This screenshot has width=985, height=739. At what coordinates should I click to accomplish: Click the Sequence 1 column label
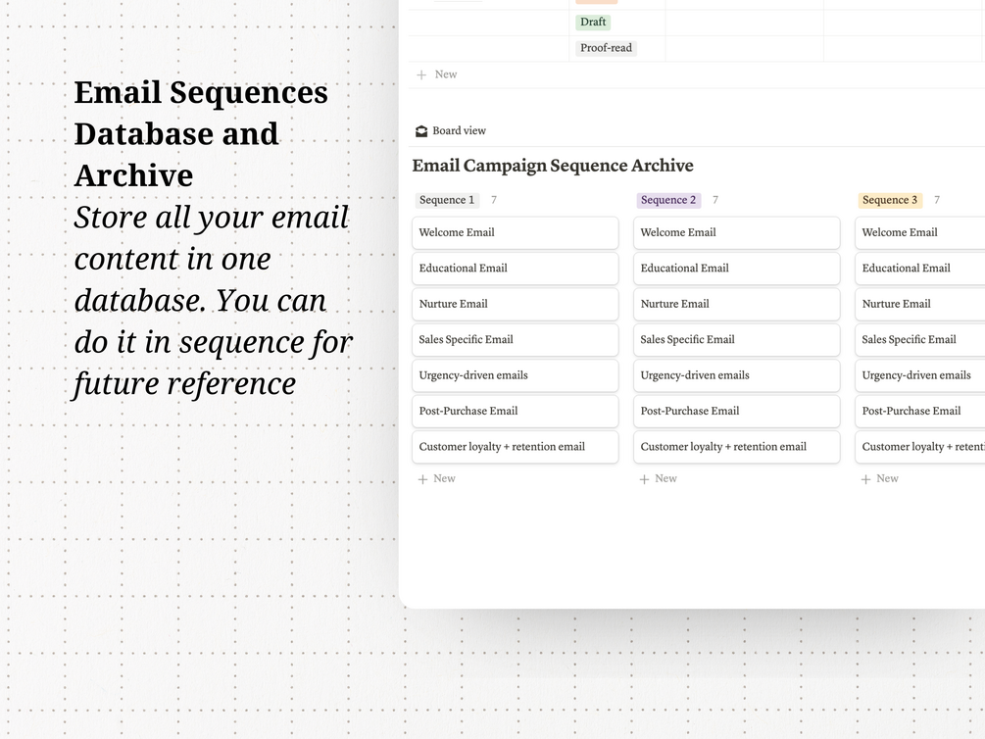click(447, 200)
